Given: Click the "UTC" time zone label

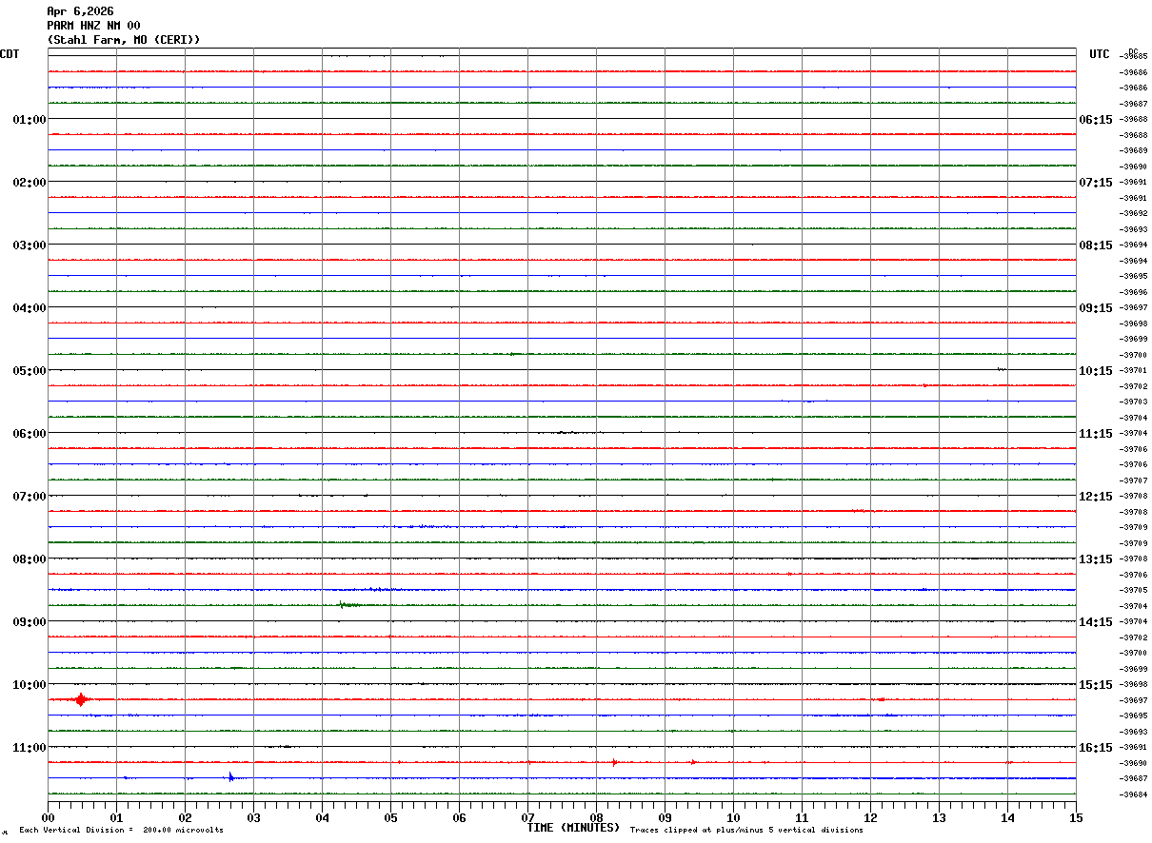Looking at the screenshot, I should click(x=1100, y=54).
